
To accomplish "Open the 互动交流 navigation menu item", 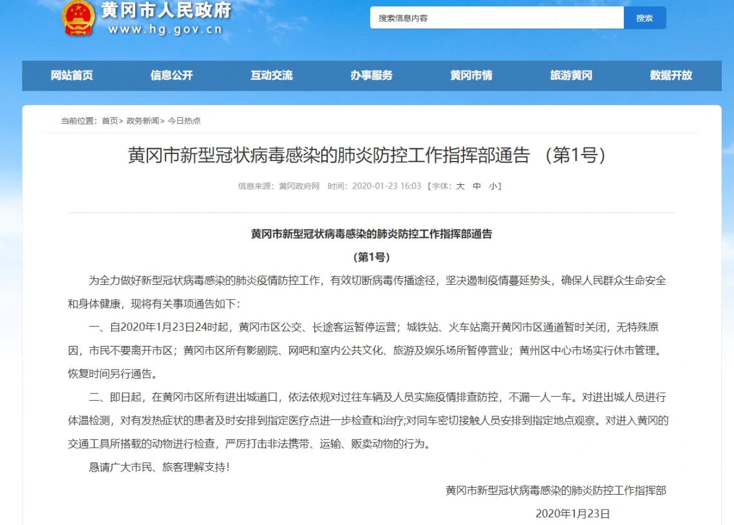I will pos(272,75).
